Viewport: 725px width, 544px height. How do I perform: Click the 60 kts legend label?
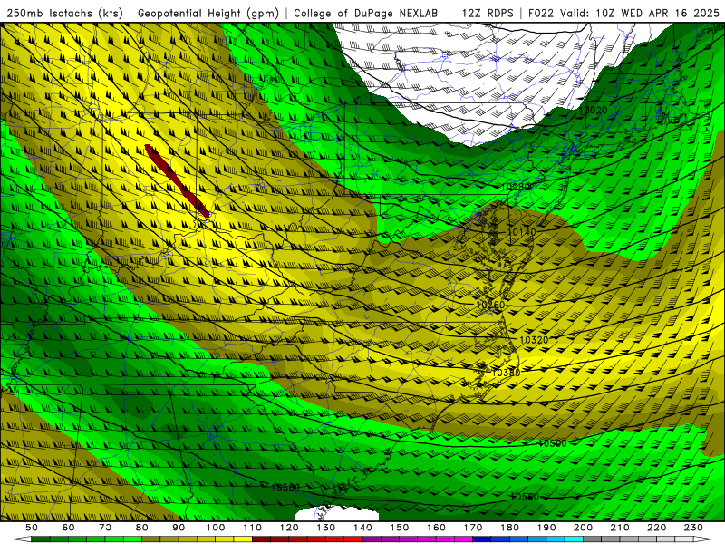click(x=68, y=528)
